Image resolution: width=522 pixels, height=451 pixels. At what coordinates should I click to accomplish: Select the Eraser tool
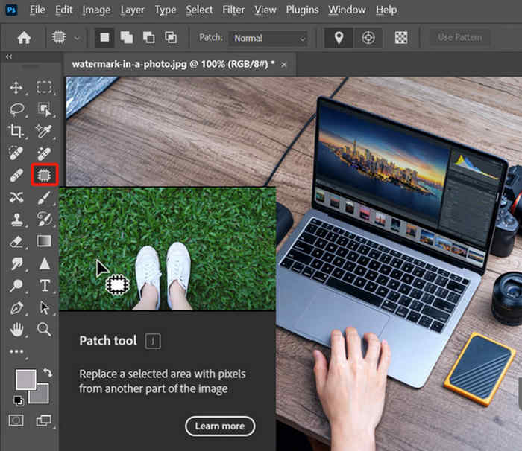pos(16,242)
